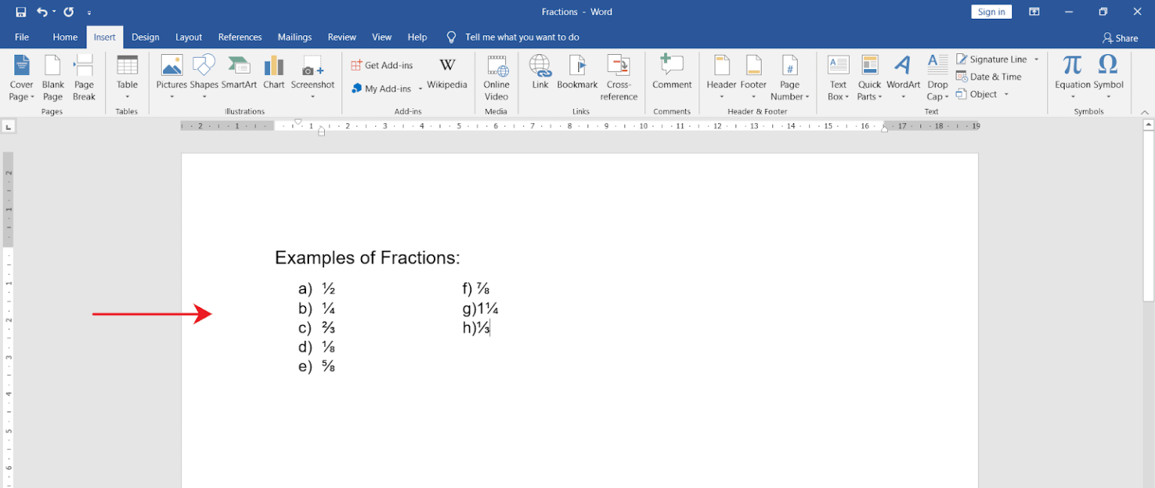Switch to the Home tab
1155x488 pixels.
[x=65, y=37]
